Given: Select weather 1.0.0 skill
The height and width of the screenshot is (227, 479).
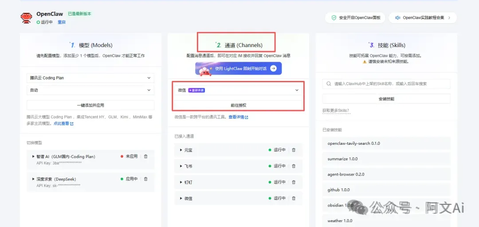Looking at the screenshot, I should click(386, 221).
